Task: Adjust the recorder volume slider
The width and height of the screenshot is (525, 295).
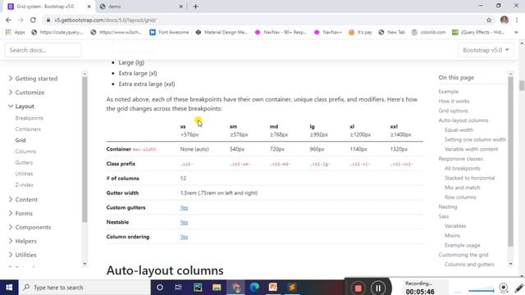Action: click(482, 290)
